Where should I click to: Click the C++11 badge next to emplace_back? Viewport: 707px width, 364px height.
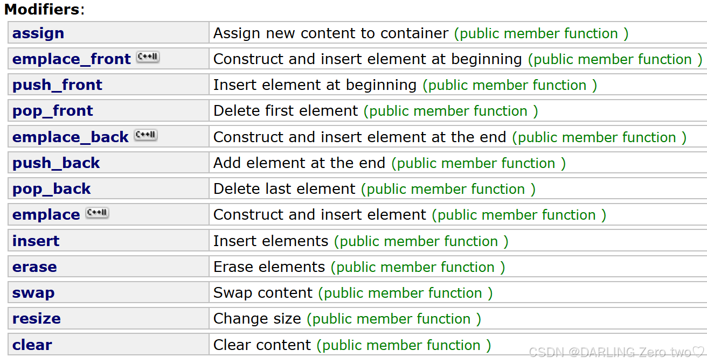(145, 136)
